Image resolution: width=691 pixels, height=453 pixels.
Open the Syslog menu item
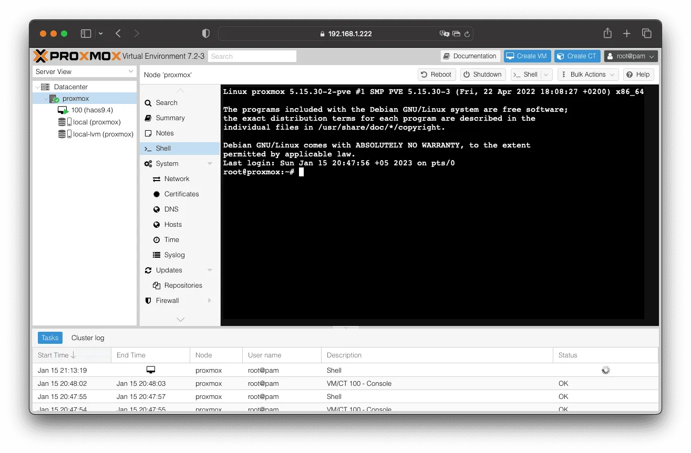180,255
